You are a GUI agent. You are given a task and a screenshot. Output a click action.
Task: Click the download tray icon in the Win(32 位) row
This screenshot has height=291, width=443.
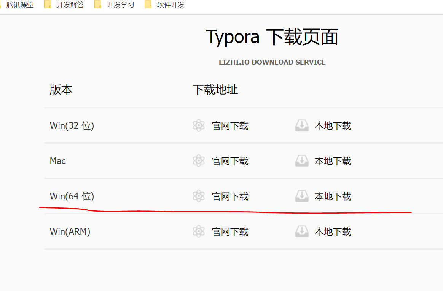[x=302, y=125]
